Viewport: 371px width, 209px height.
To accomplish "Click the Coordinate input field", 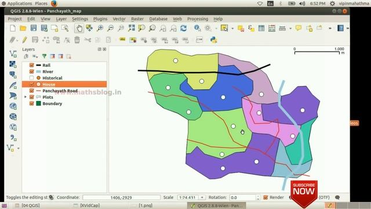I will [x=121, y=197].
